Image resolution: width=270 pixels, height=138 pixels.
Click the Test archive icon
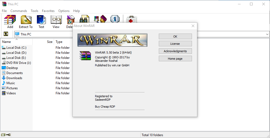(x=41, y=19)
